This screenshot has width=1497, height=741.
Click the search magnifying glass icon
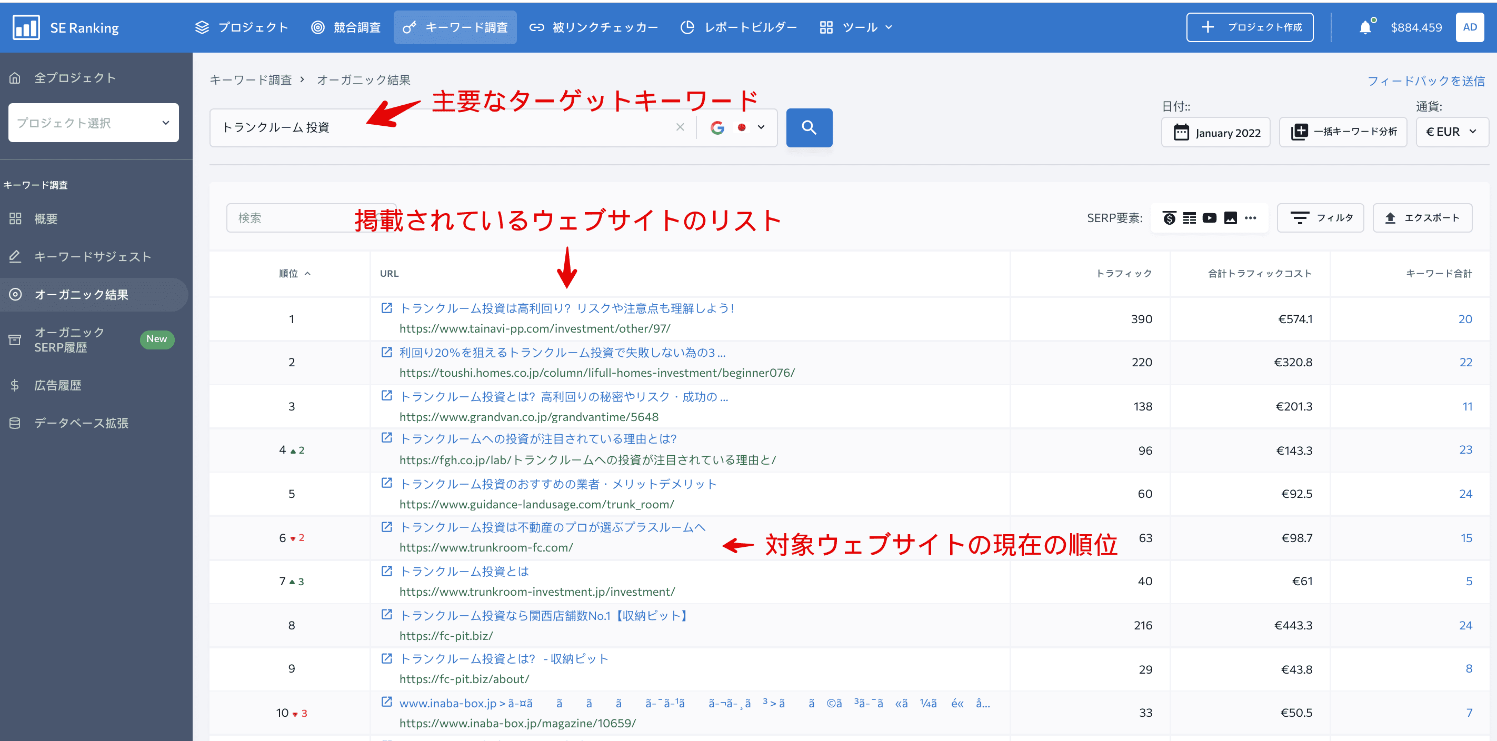click(809, 126)
